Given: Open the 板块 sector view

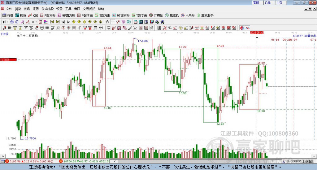Looking at the screenshot, I should (x=21, y=15).
